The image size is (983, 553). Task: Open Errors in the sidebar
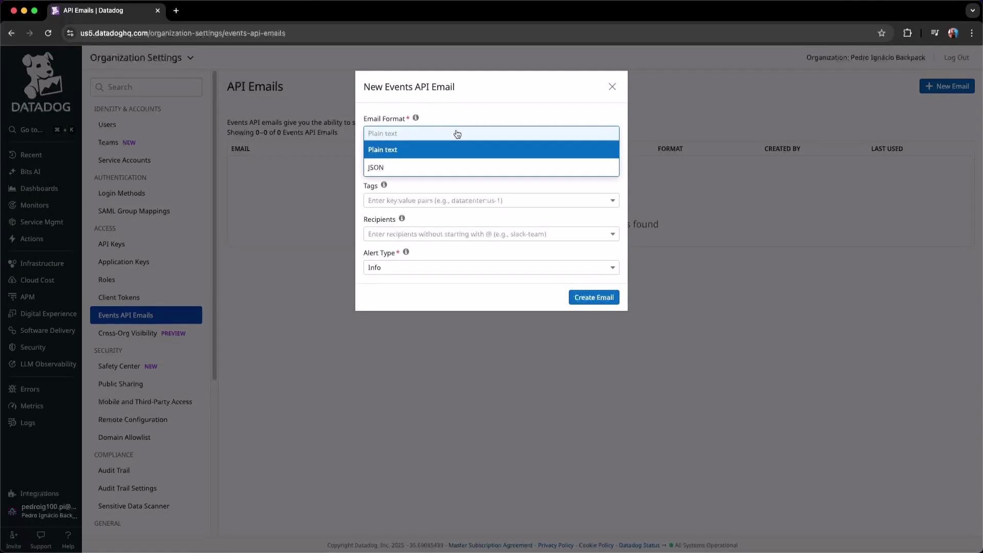pos(30,389)
